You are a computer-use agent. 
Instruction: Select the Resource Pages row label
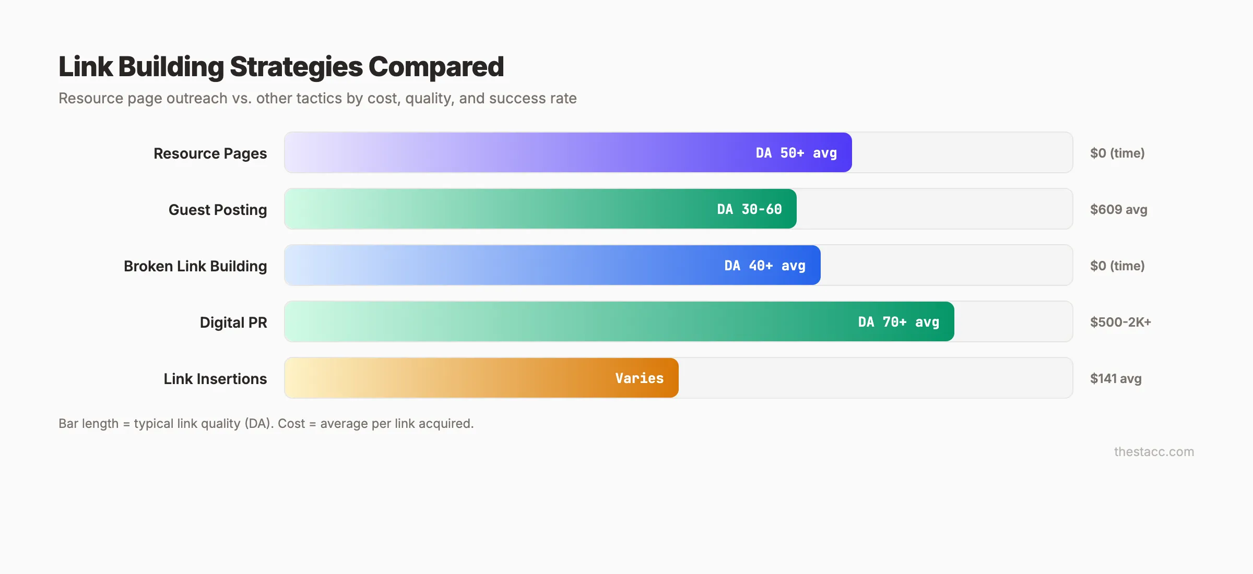pyautogui.click(x=210, y=153)
